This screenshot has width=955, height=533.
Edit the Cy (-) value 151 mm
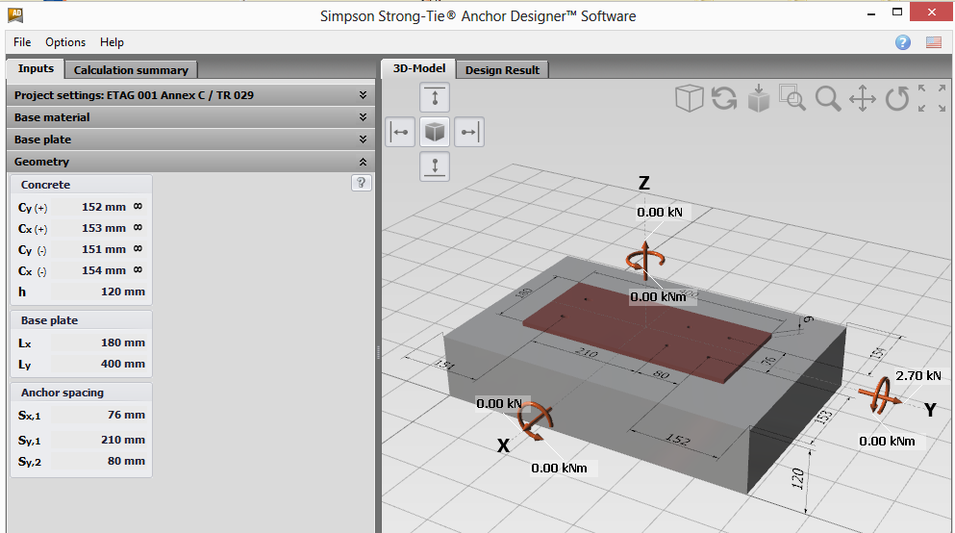tap(89, 250)
